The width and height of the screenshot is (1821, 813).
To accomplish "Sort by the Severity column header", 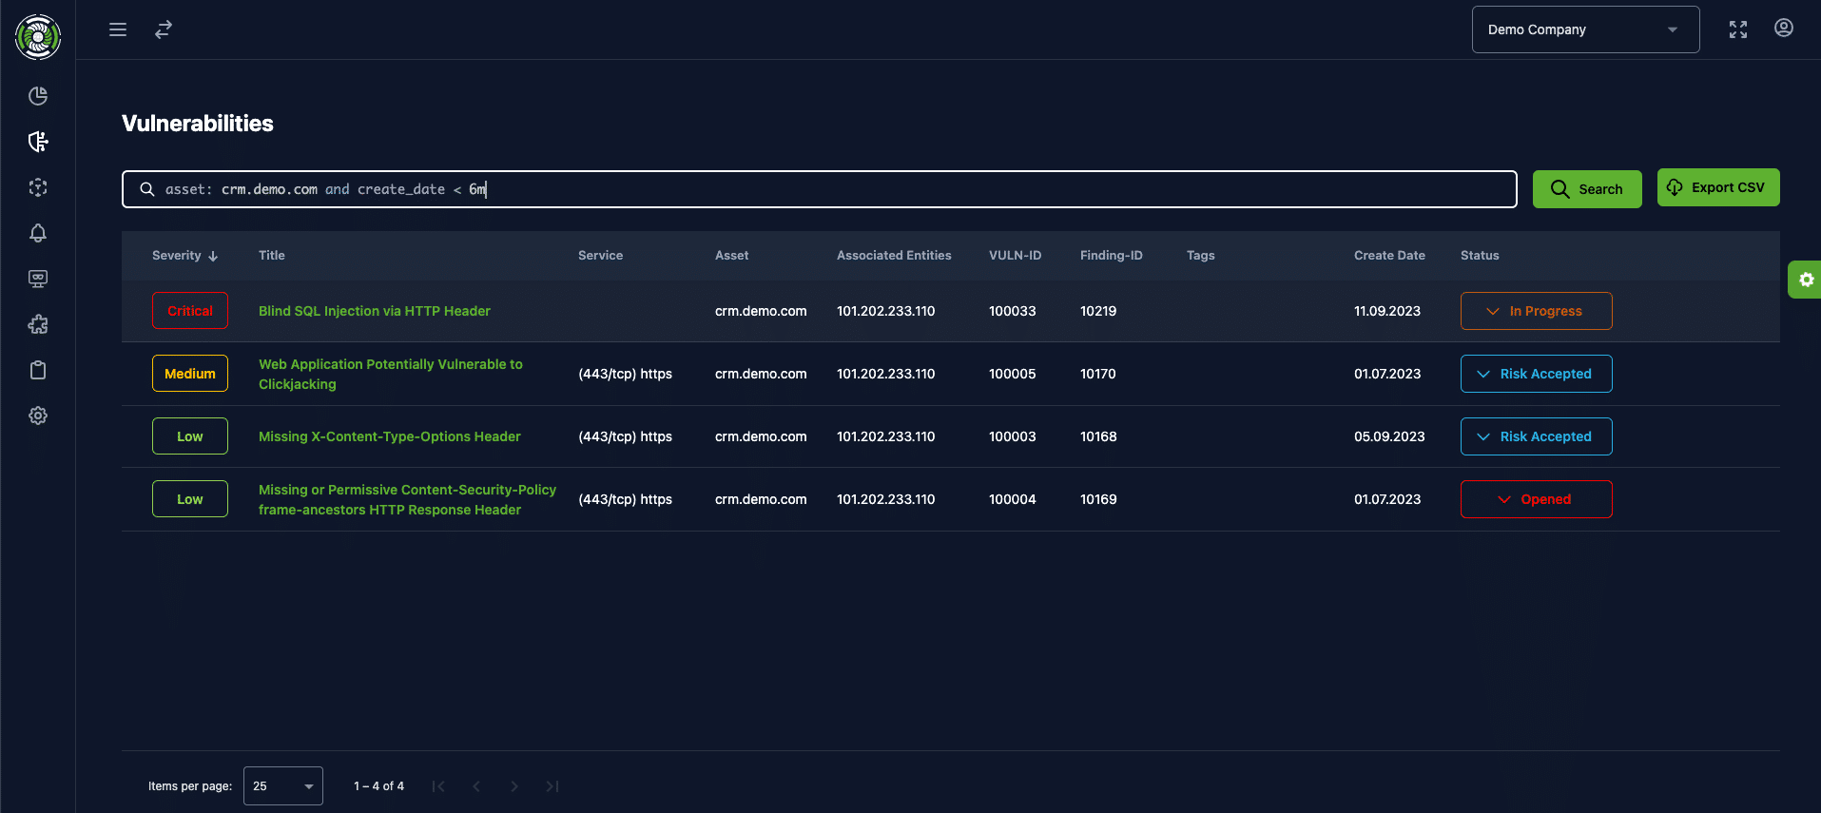I will click(185, 256).
